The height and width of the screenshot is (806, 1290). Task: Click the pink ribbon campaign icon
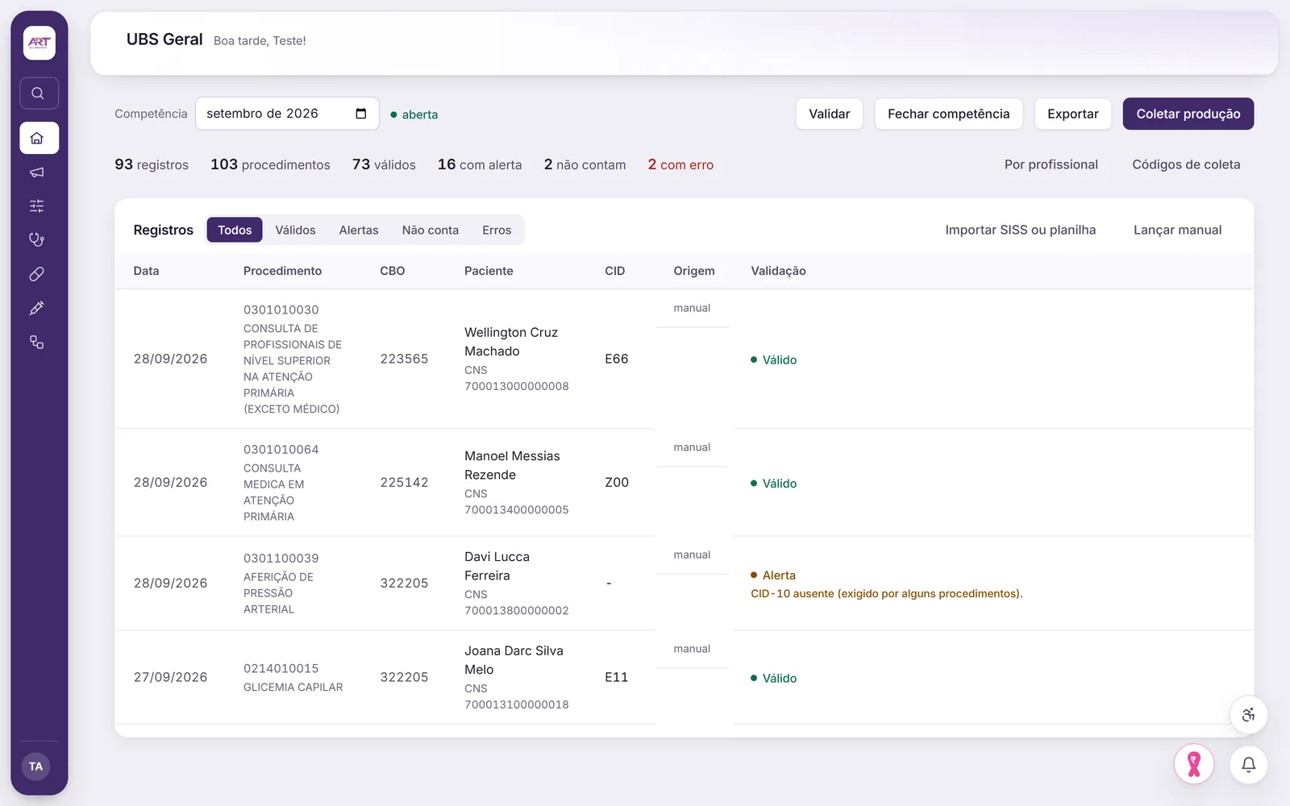click(1194, 764)
